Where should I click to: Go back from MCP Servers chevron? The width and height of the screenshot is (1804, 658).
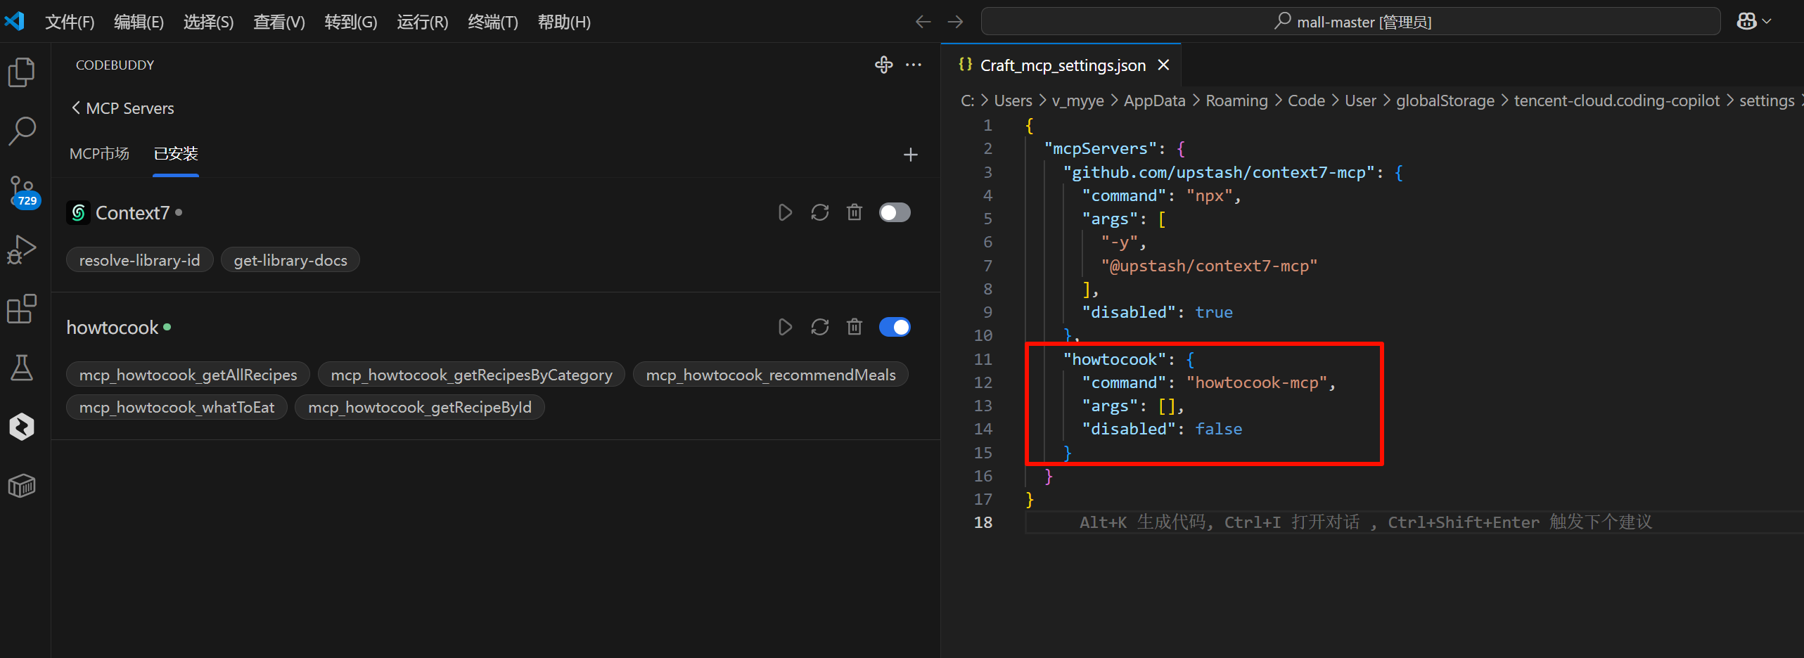pyautogui.click(x=76, y=108)
